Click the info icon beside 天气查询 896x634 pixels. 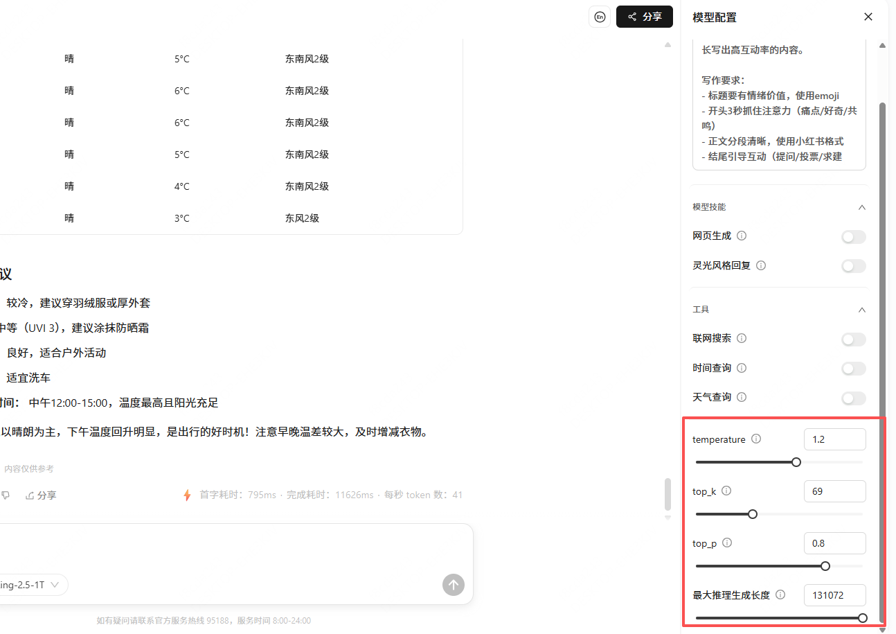741,397
